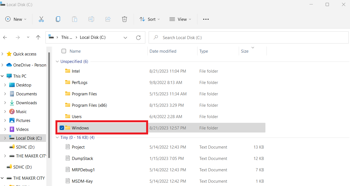Click the Date modified column header

coord(163,51)
